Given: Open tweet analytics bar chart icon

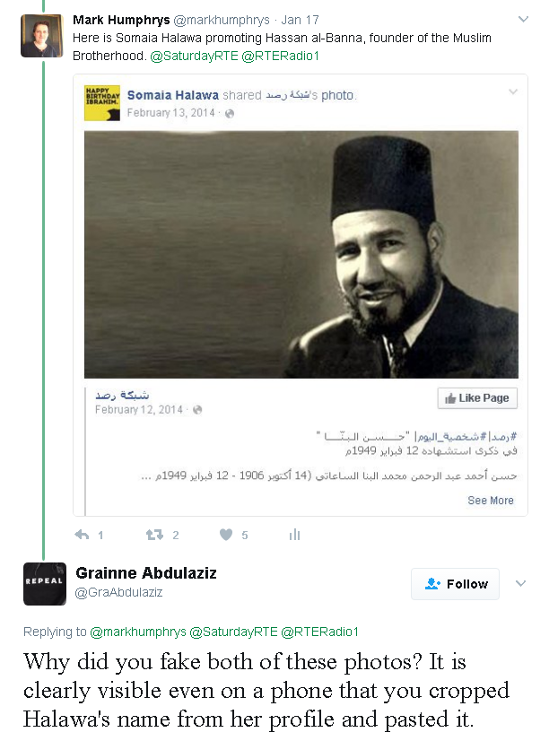Looking at the screenshot, I should (294, 535).
